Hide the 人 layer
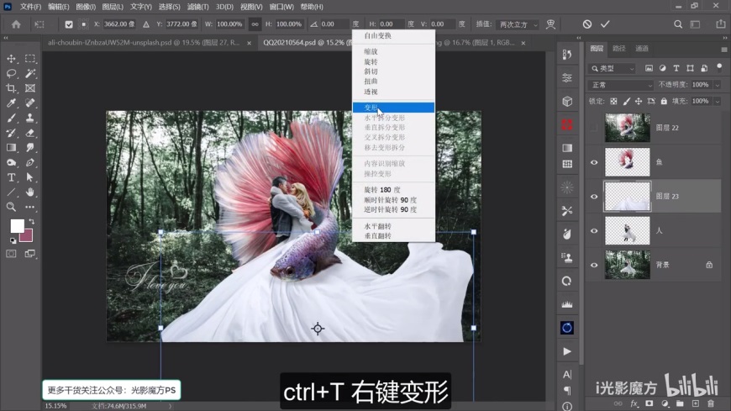 [x=594, y=231]
